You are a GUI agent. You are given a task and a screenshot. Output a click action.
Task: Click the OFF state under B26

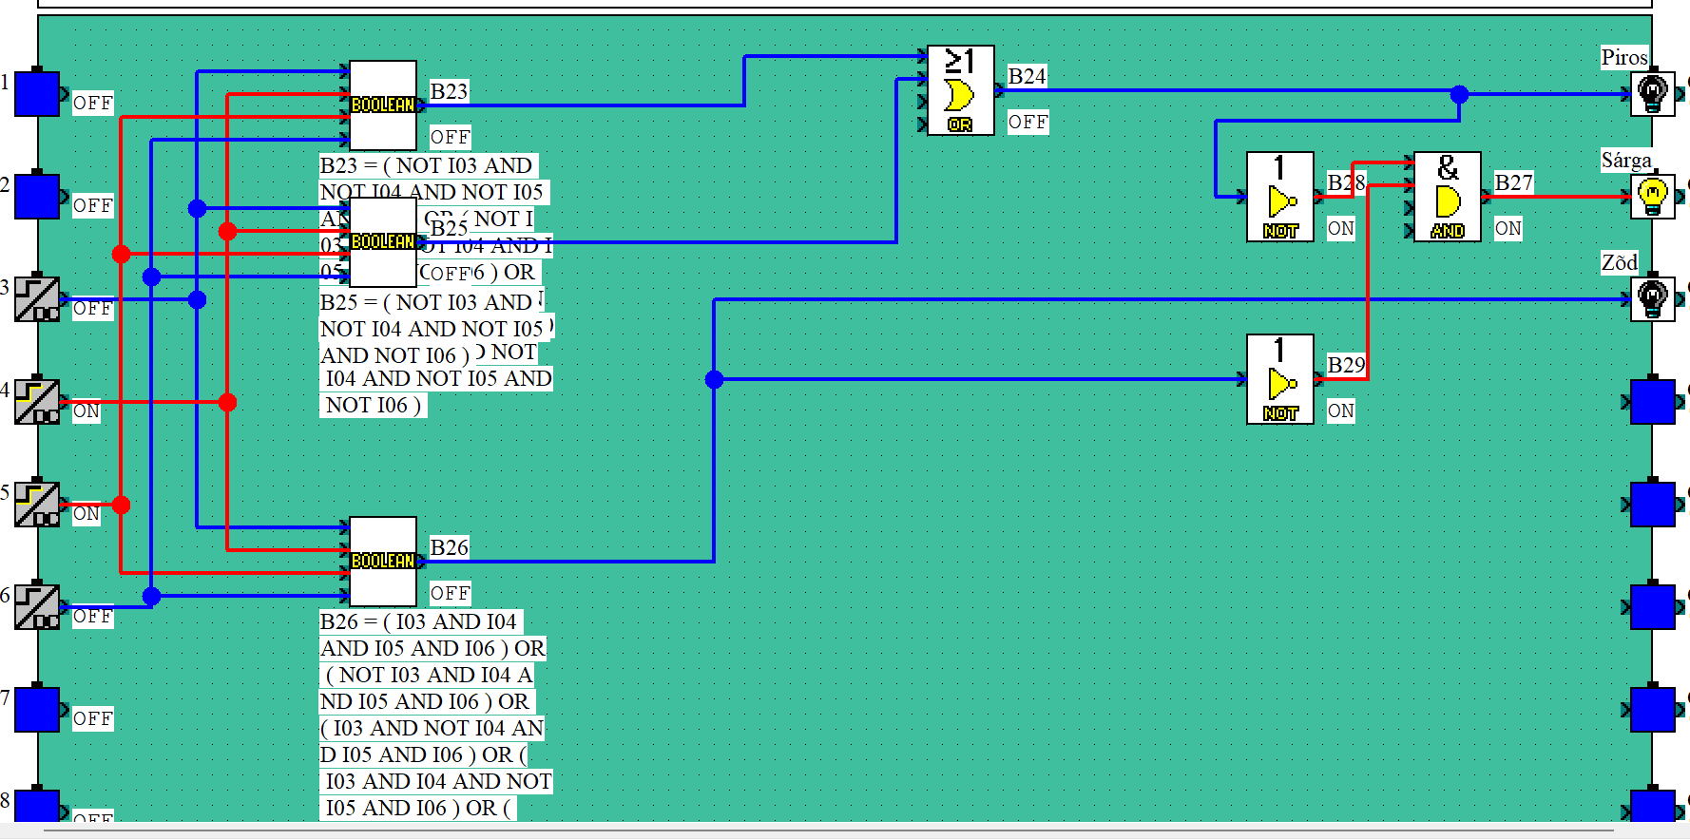point(451,594)
